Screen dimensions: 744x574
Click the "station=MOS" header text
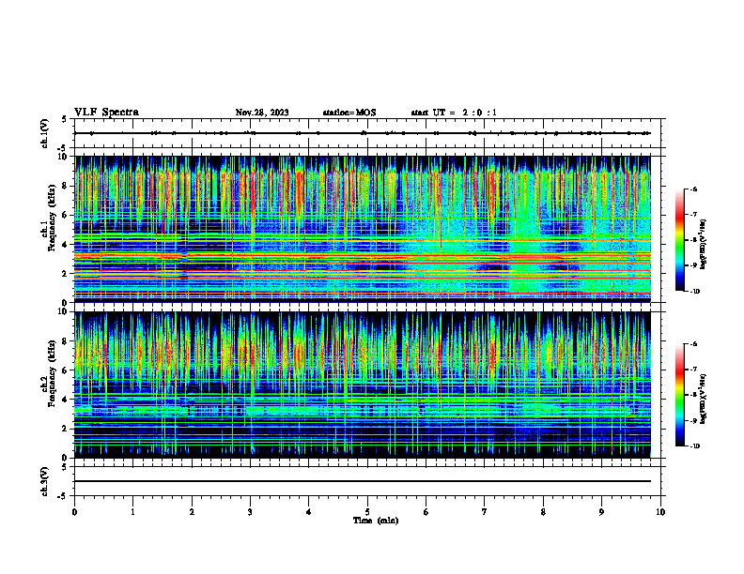349,113
